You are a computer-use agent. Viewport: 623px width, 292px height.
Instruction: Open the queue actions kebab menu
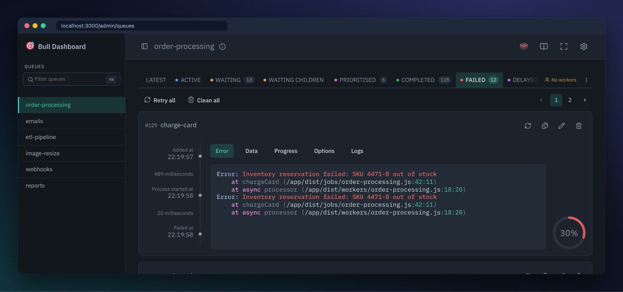click(x=586, y=80)
